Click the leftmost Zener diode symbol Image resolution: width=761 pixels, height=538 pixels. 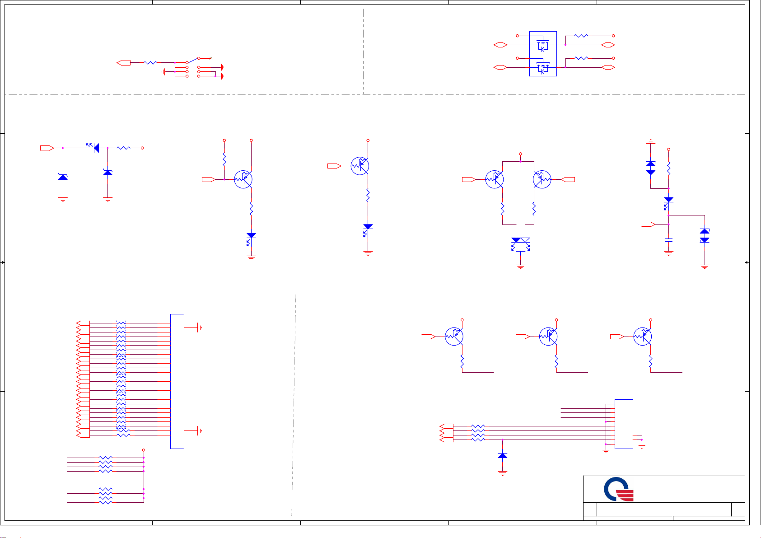pos(63,177)
